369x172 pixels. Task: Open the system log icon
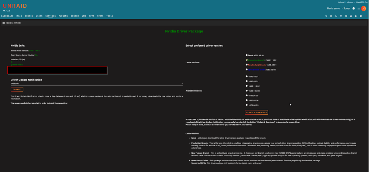tap(356, 16)
